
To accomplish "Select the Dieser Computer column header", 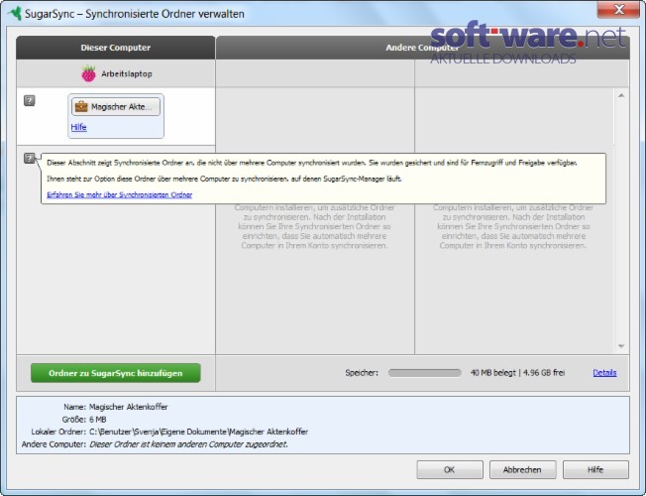I will [x=116, y=48].
